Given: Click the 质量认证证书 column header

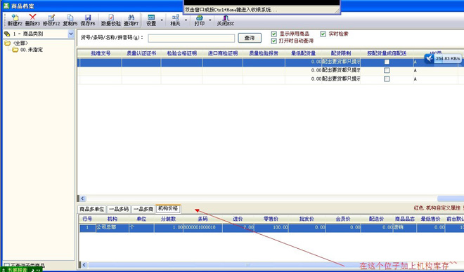Looking at the screenshot, I should click(x=141, y=53).
